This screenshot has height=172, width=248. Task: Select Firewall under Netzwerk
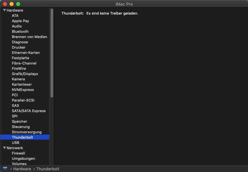18,153
